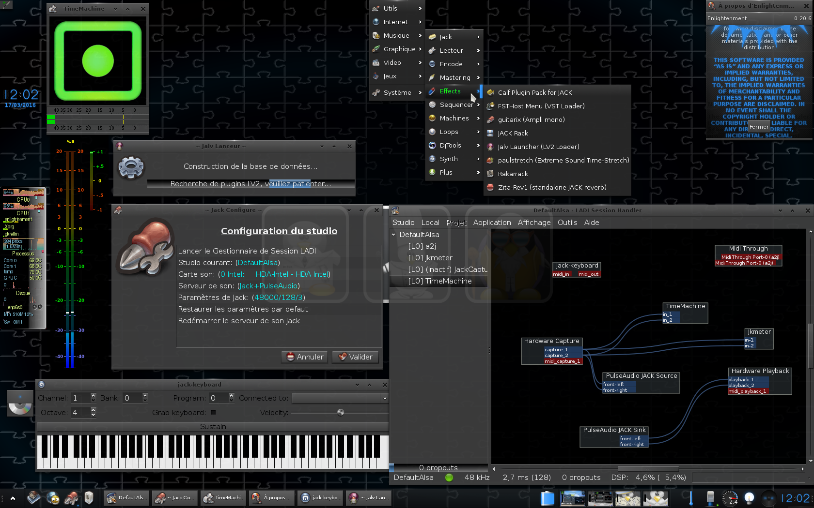Open guitarix Ampli mono entry
814x508 pixels.
pos(531,120)
